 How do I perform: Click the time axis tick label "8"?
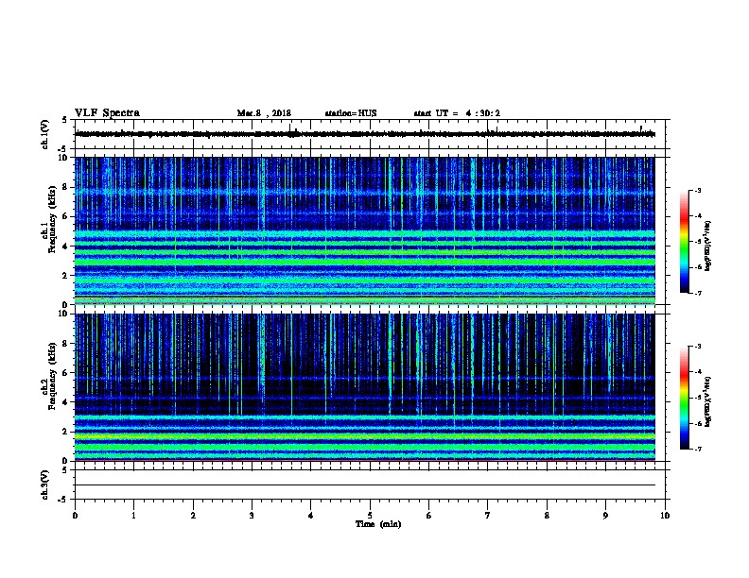click(547, 516)
